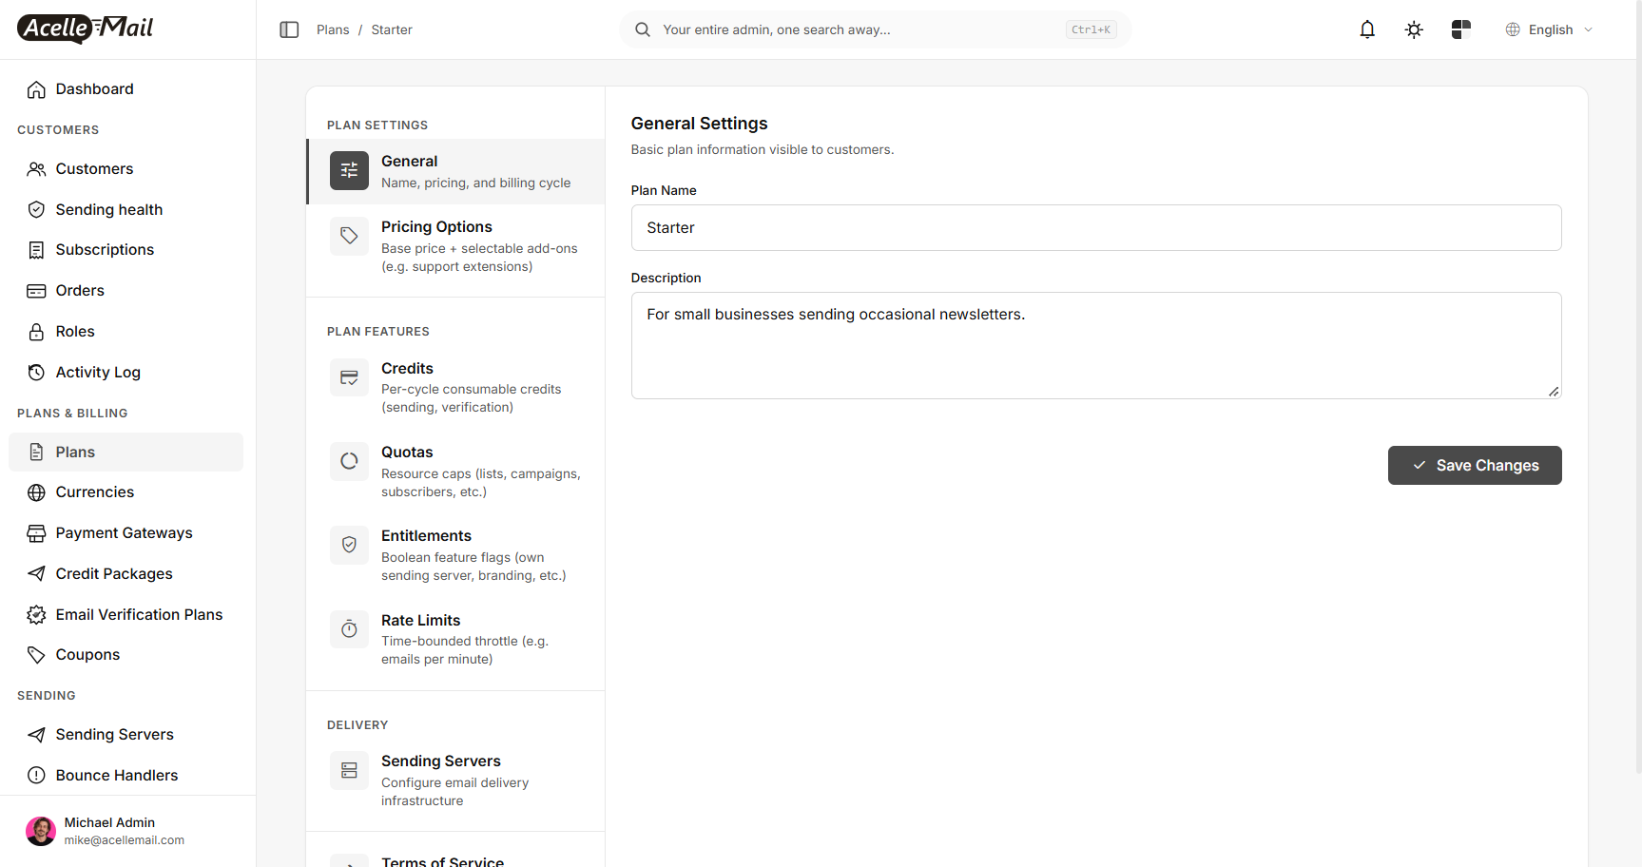Switch theme with the sun icon
Screen dimensions: 1642x867
point(1414,29)
